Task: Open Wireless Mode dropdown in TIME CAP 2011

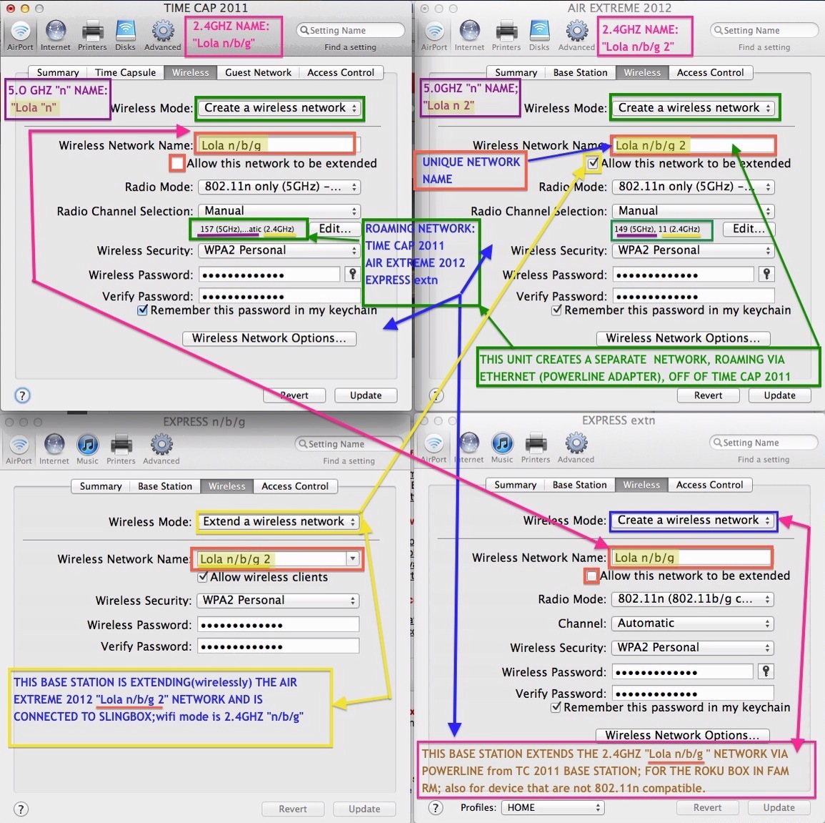Action: (279, 108)
